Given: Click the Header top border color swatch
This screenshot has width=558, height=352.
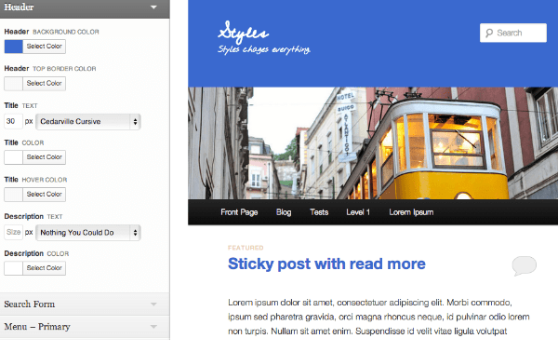Looking at the screenshot, I should [14, 84].
